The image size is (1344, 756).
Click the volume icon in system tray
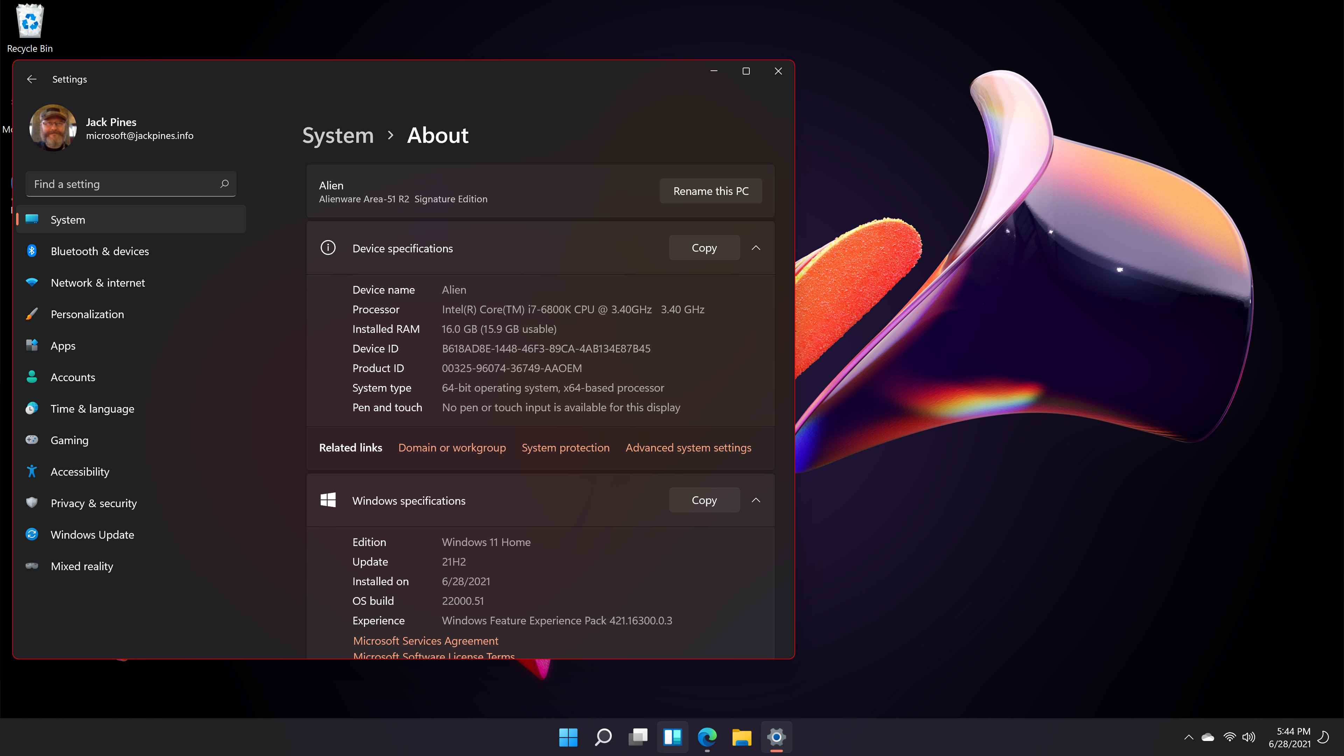(1249, 737)
